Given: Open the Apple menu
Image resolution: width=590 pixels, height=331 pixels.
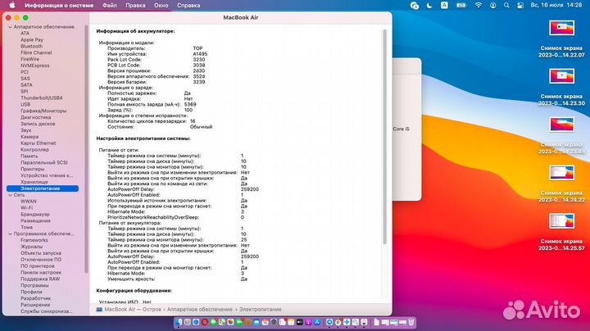Looking at the screenshot, I should 12,5.
